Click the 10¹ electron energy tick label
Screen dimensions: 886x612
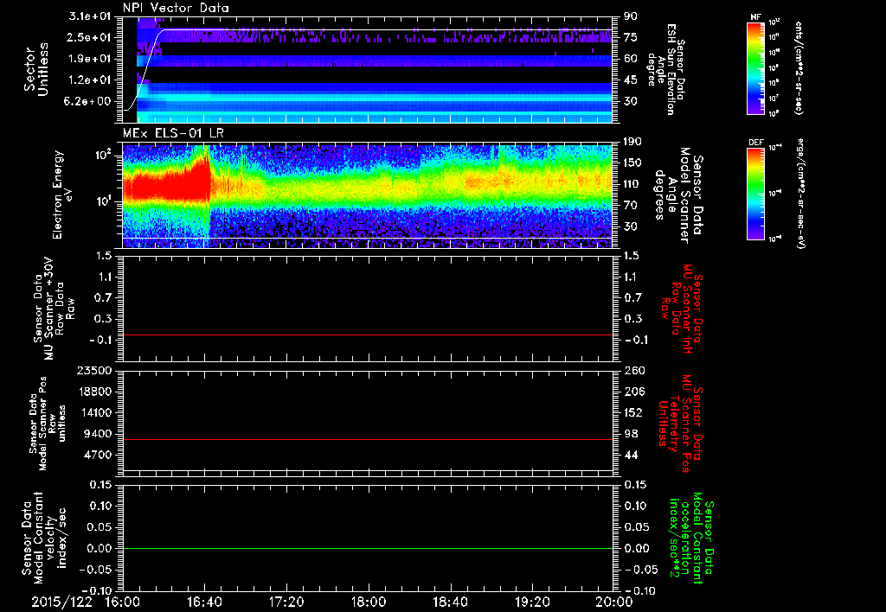[x=104, y=201]
